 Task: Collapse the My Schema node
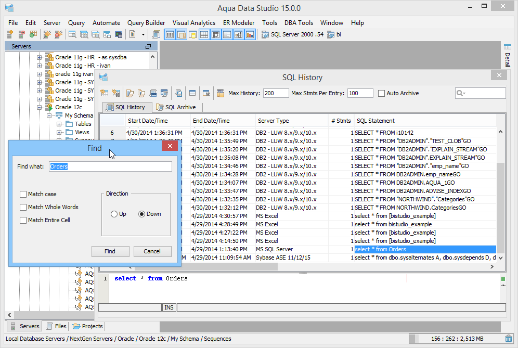tap(49, 115)
